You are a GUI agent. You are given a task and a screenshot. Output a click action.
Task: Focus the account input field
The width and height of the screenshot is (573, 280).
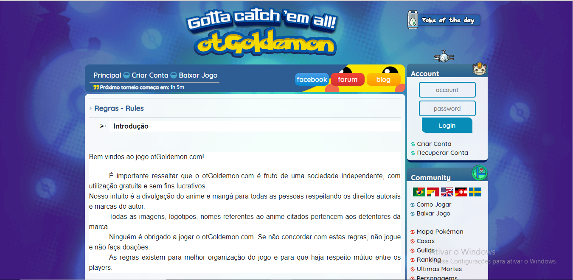coord(447,90)
